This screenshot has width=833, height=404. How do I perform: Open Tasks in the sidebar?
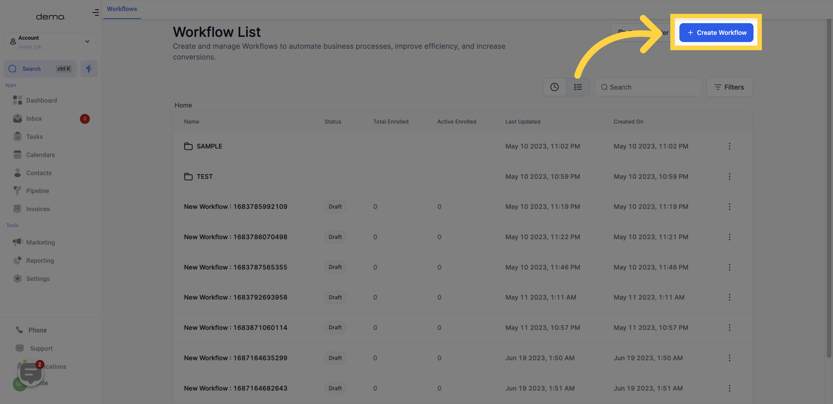pyautogui.click(x=34, y=137)
